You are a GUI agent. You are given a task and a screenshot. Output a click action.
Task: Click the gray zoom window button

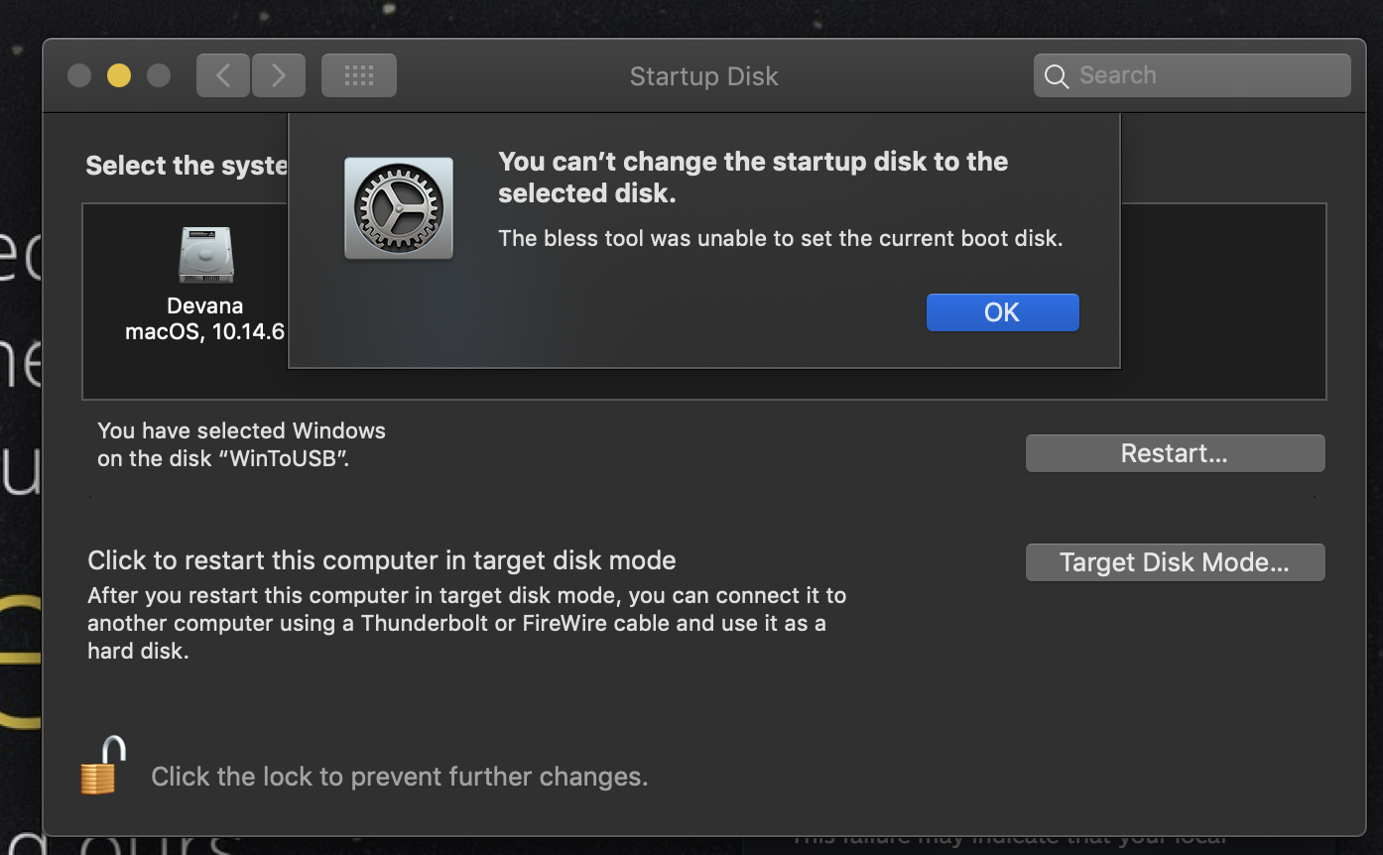pyautogui.click(x=158, y=76)
